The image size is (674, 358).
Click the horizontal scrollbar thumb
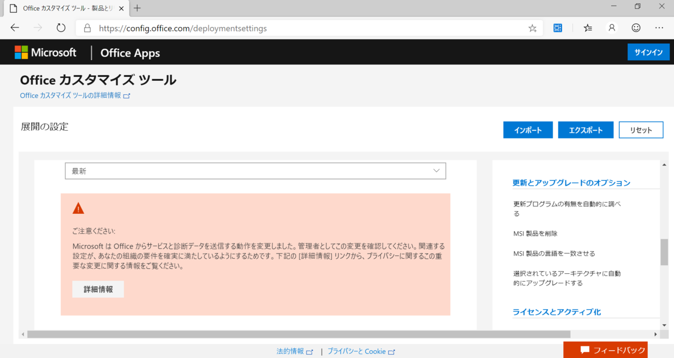click(298, 334)
